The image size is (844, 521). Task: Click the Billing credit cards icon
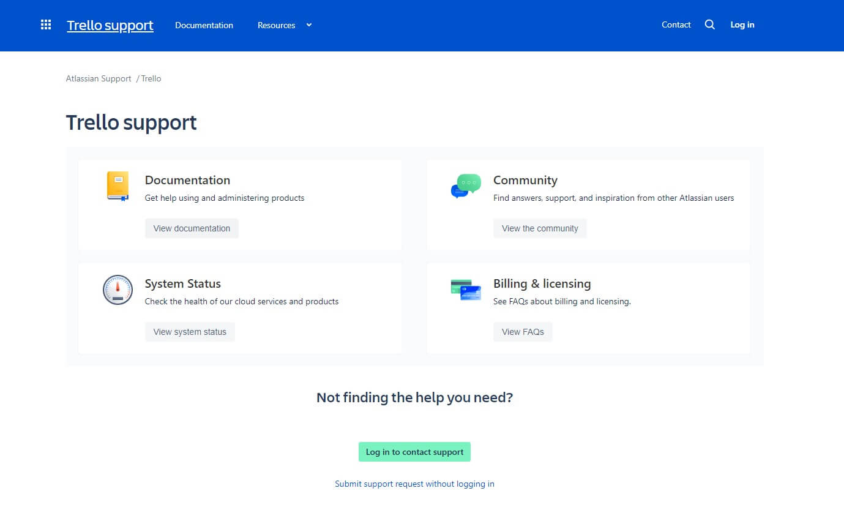click(466, 290)
